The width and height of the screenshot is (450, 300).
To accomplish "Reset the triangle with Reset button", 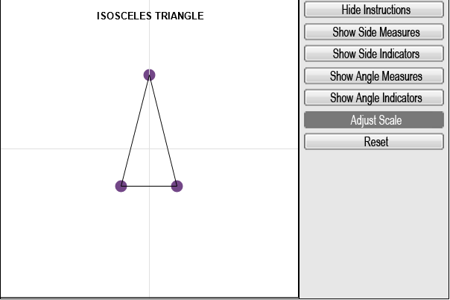I will tap(375, 142).
